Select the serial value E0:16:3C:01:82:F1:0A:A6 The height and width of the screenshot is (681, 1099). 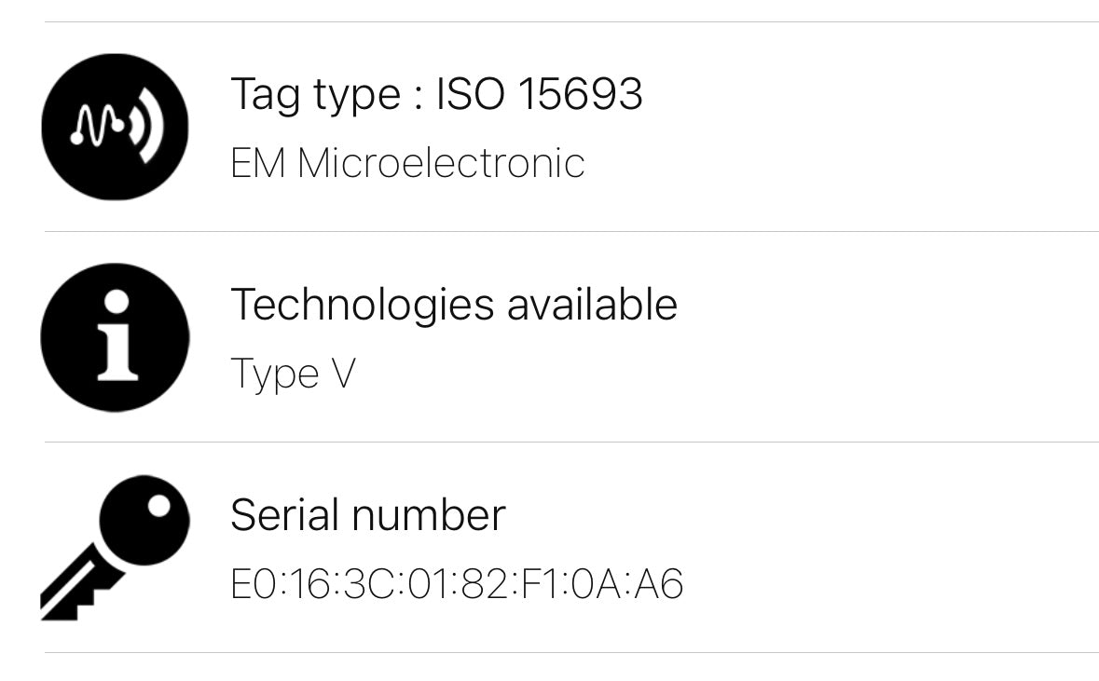(457, 584)
